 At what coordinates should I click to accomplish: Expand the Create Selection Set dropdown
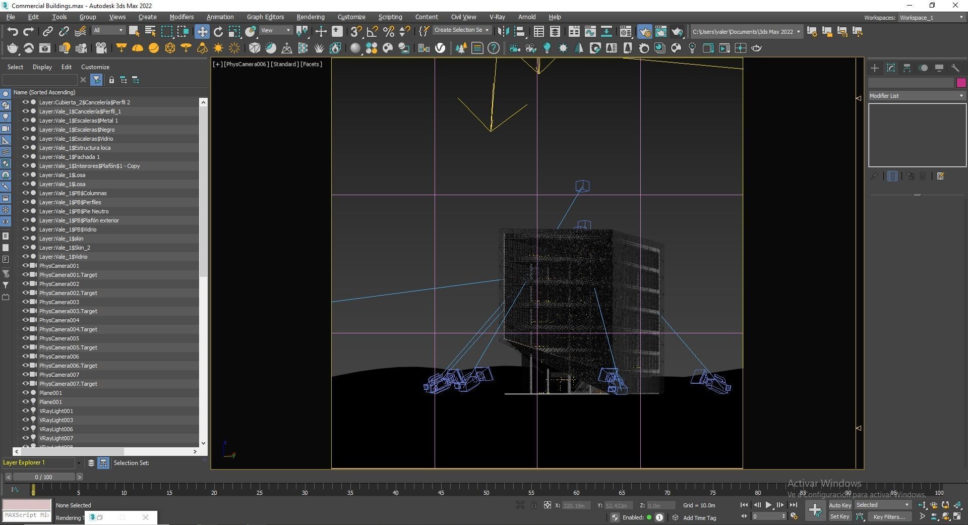tap(462, 30)
